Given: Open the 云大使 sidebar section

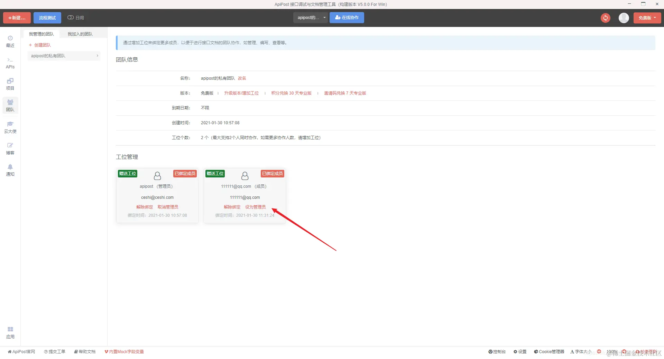Looking at the screenshot, I should tap(10, 127).
